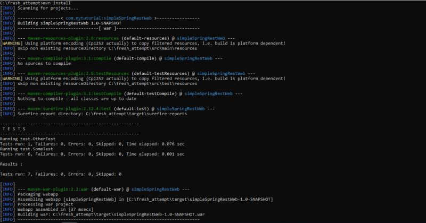Click the test result line with 0.076 sec
Image resolution: width=426 pixels, height=223 pixels.
92,144
